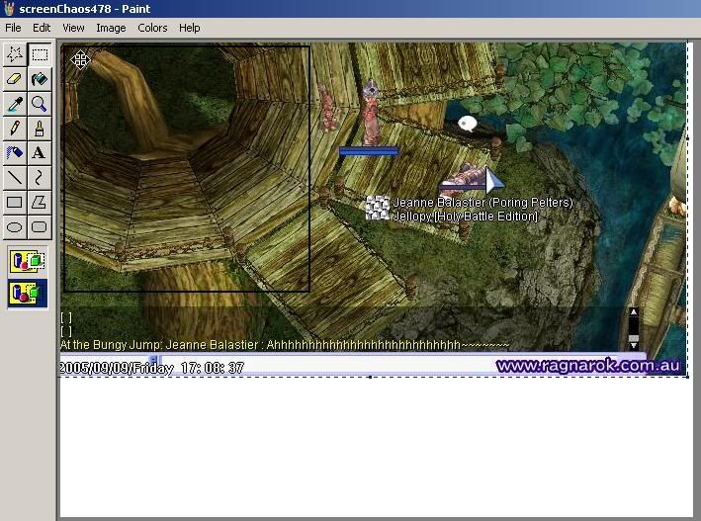This screenshot has width=701, height=521.
Task: Click the bottom-center selection resize handle
Action: (370, 377)
